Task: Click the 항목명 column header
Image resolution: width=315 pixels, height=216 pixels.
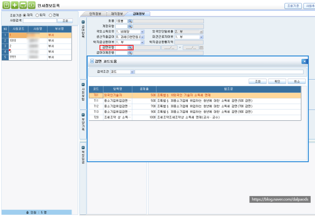Action: 117,89
